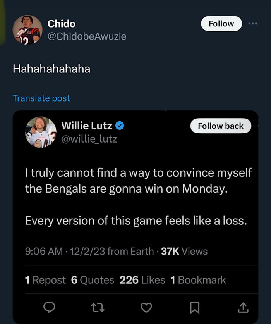Open the @ChidobeAwuzie handle

point(87,36)
